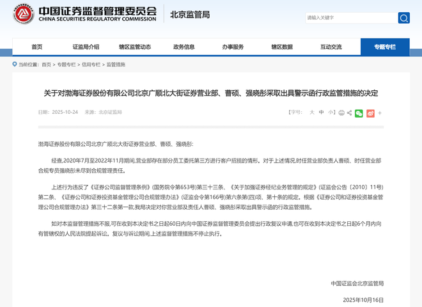Open the 信用专栏 breadcrumb link

click(x=91, y=65)
